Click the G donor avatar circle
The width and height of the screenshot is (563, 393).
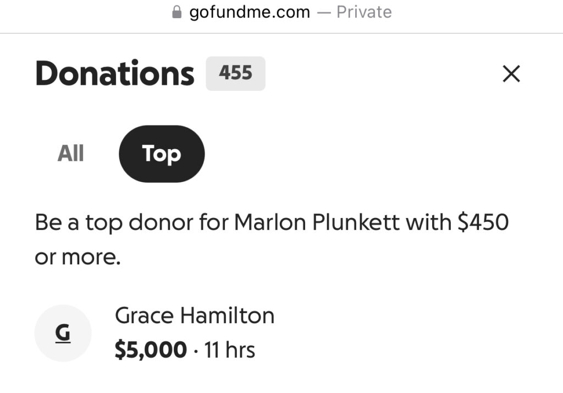coord(63,333)
